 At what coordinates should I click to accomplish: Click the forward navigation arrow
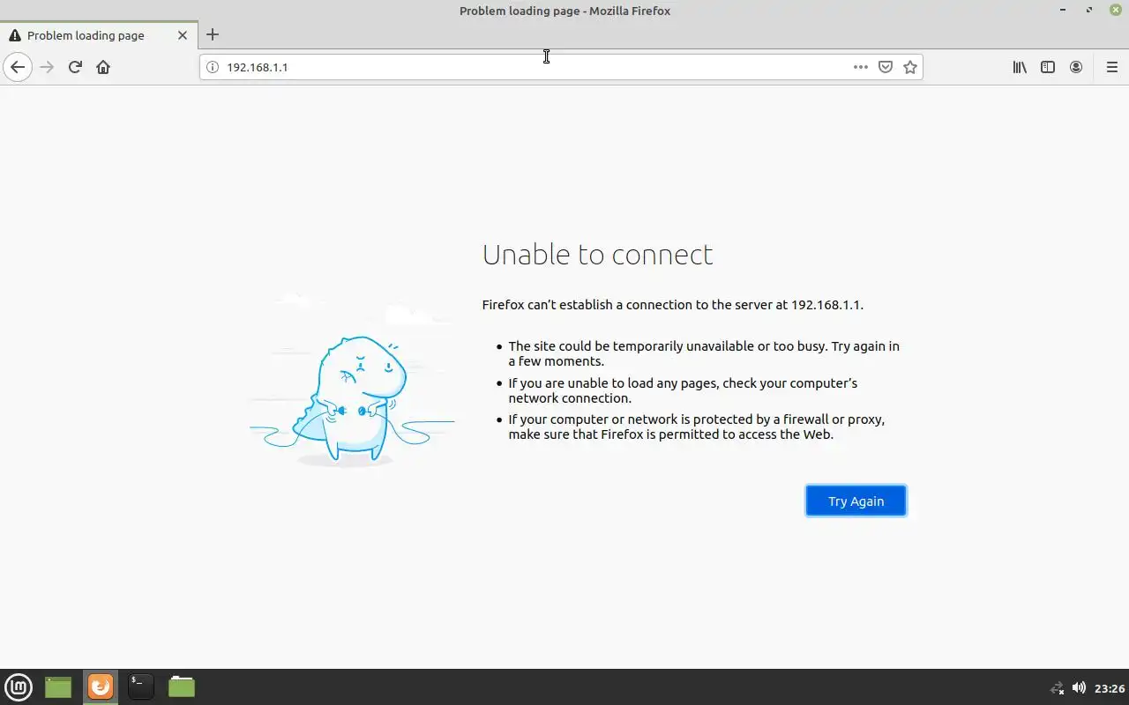pos(47,67)
